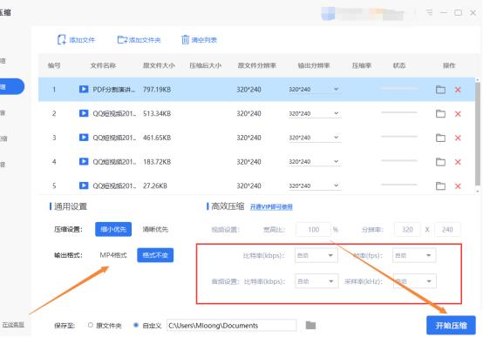
Task: Expand output resolution dropdown for the 797.19KB row
Action: tap(336, 89)
